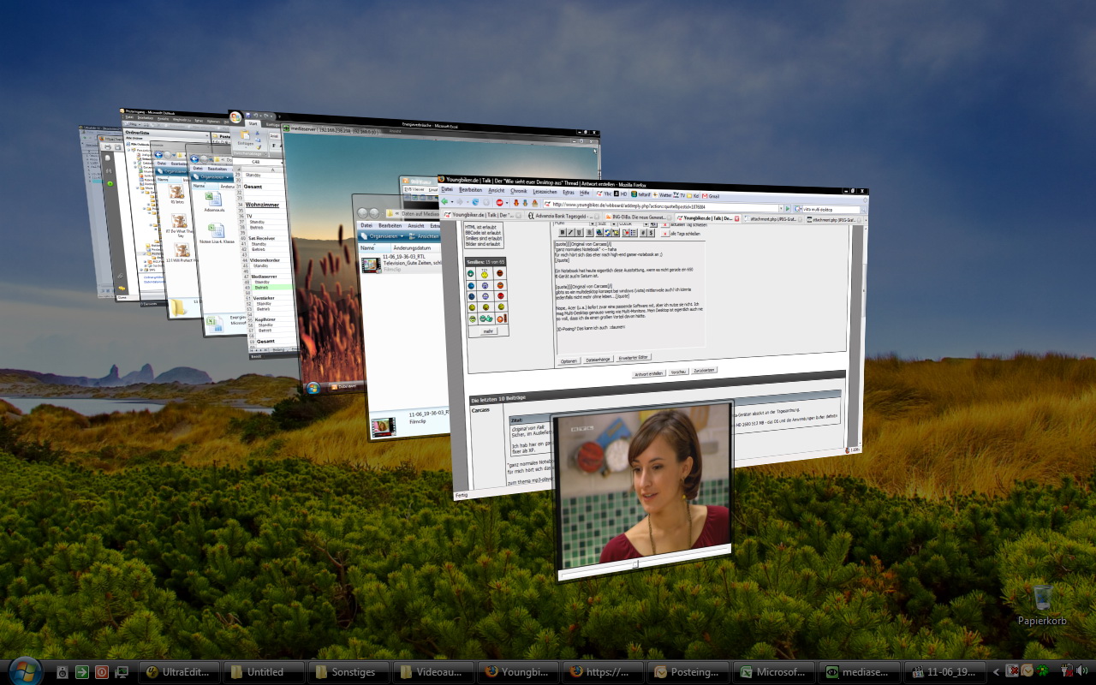This screenshot has width=1096, height=685.
Task: Click the Excel Office button orb
Action: coord(235,117)
